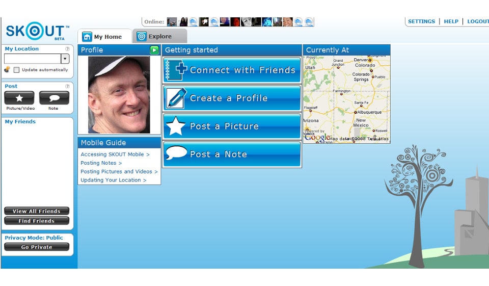Screen dimensions: 489x286
Task: Open the My Location dropdown arrow
Action: 65,59
